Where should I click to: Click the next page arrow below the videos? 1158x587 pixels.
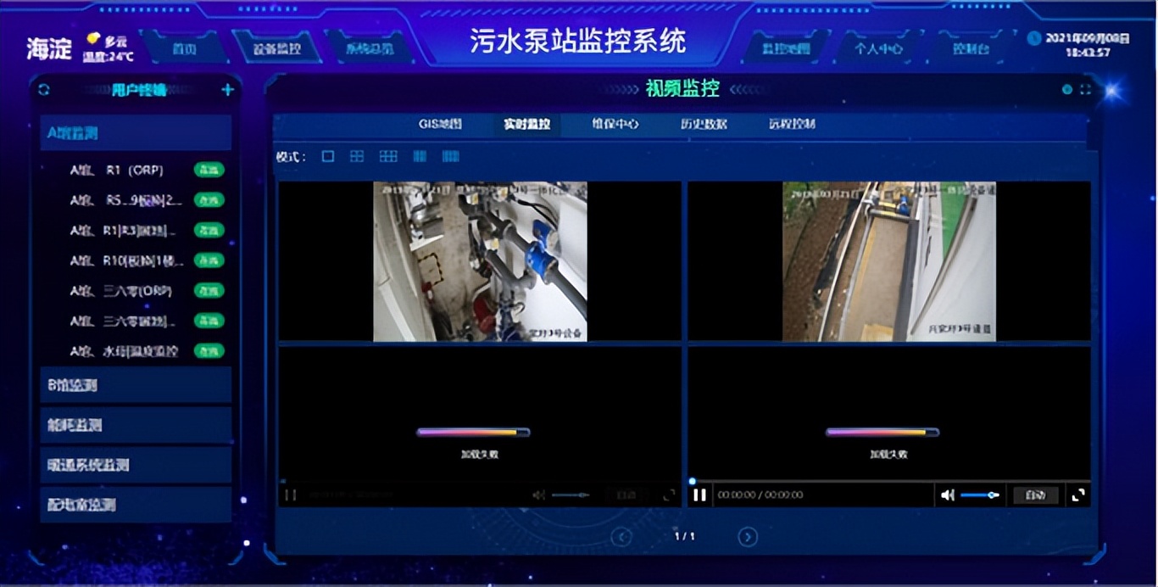click(747, 537)
